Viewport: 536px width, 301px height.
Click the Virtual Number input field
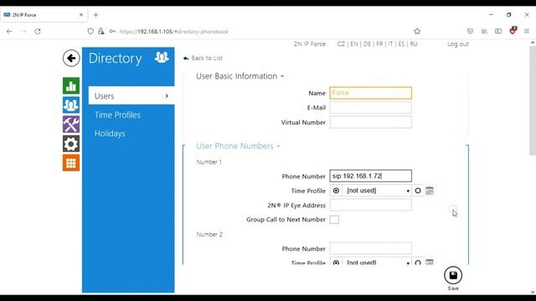(370, 122)
